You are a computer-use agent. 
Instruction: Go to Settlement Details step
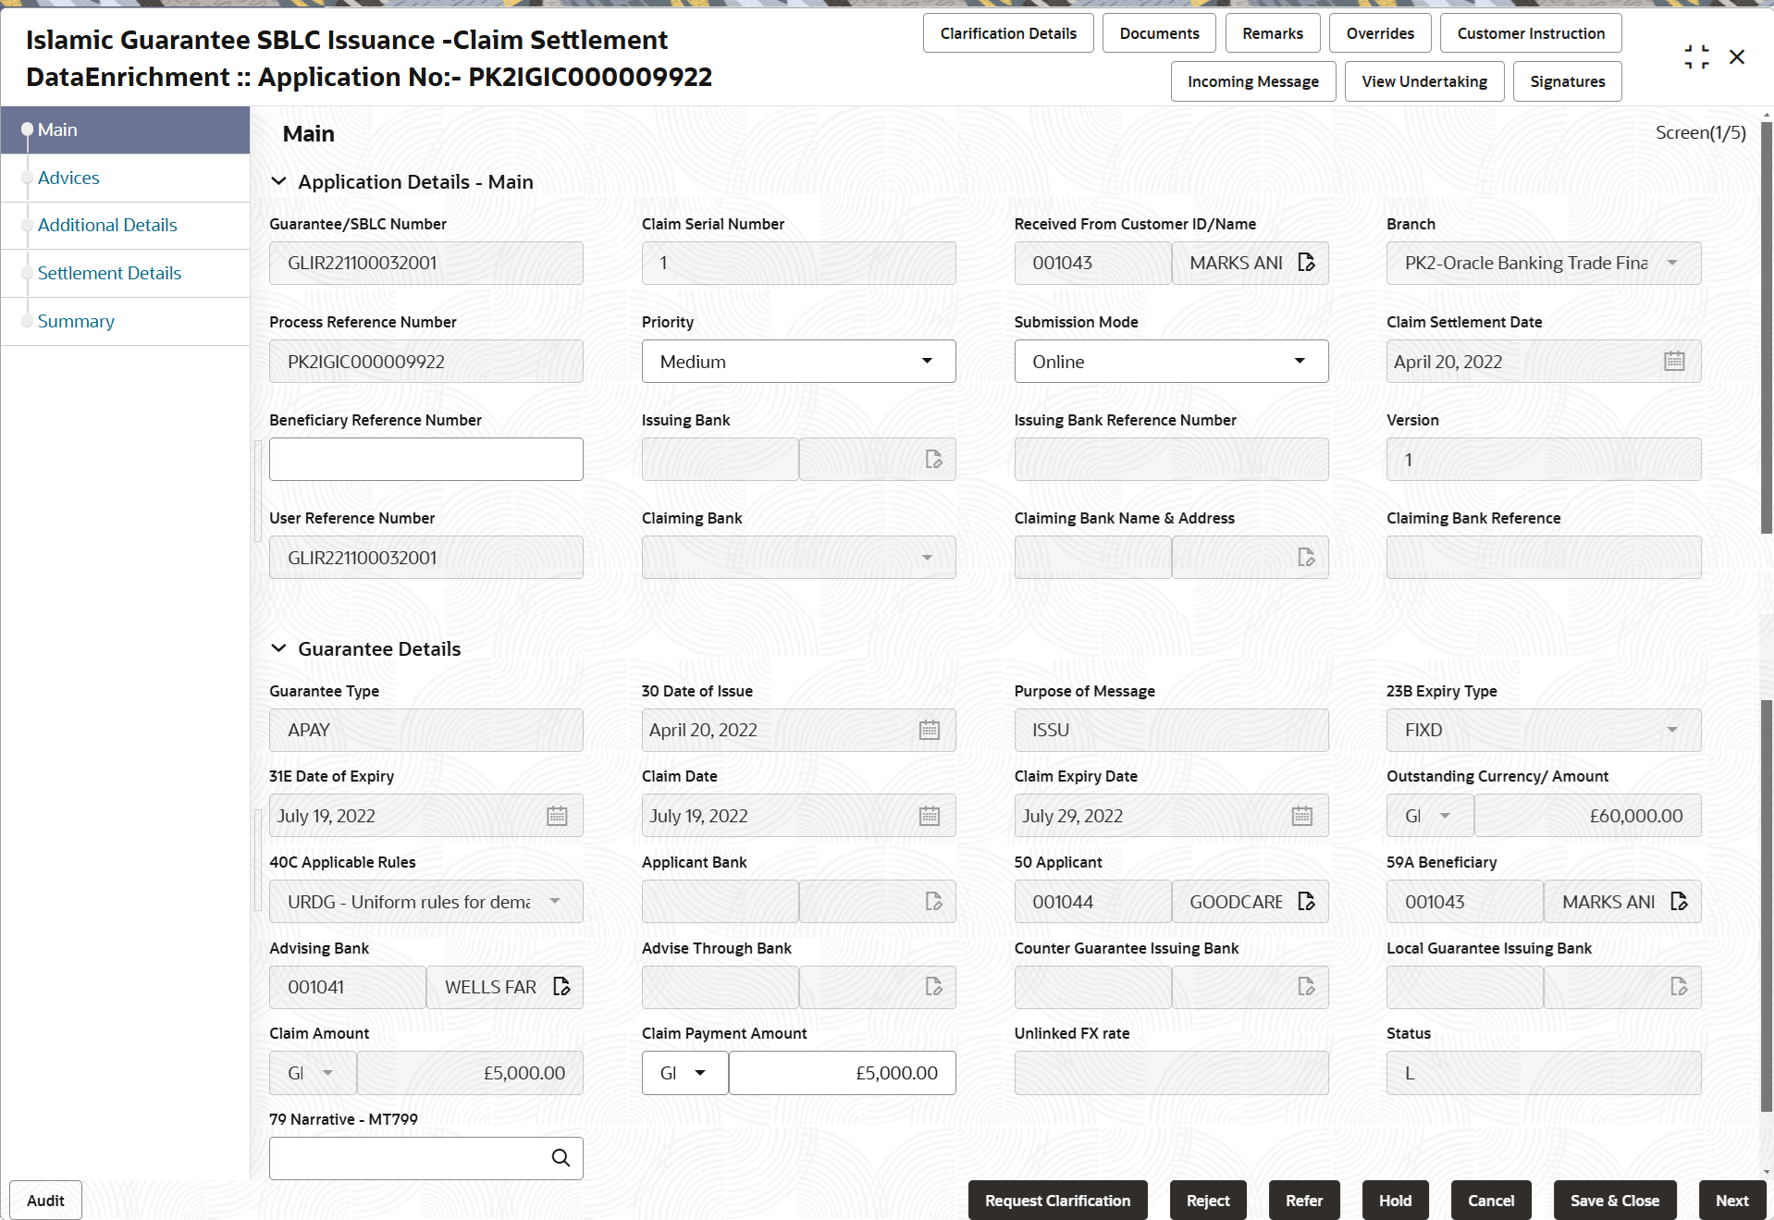tap(109, 273)
